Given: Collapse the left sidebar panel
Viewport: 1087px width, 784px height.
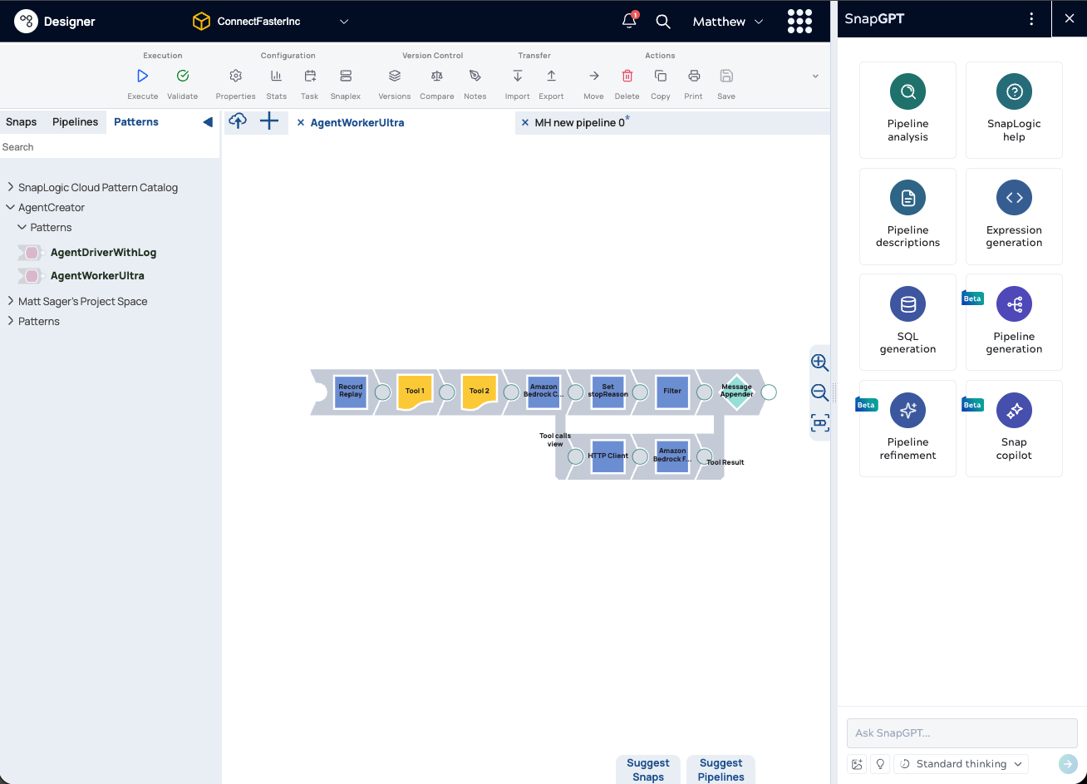Looking at the screenshot, I should coord(208,122).
